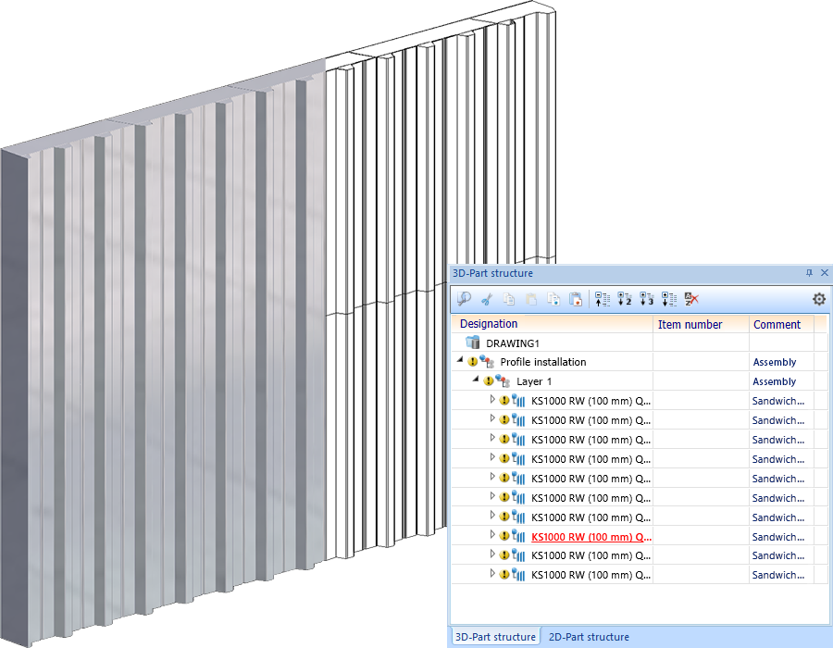Screen dimensions: 833x648
Task: Click warning icon beside Layer 1
Action: point(488,381)
